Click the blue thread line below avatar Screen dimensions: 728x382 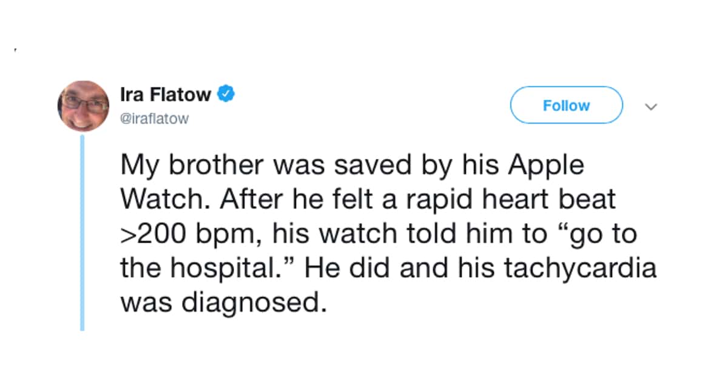pos(83,233)
